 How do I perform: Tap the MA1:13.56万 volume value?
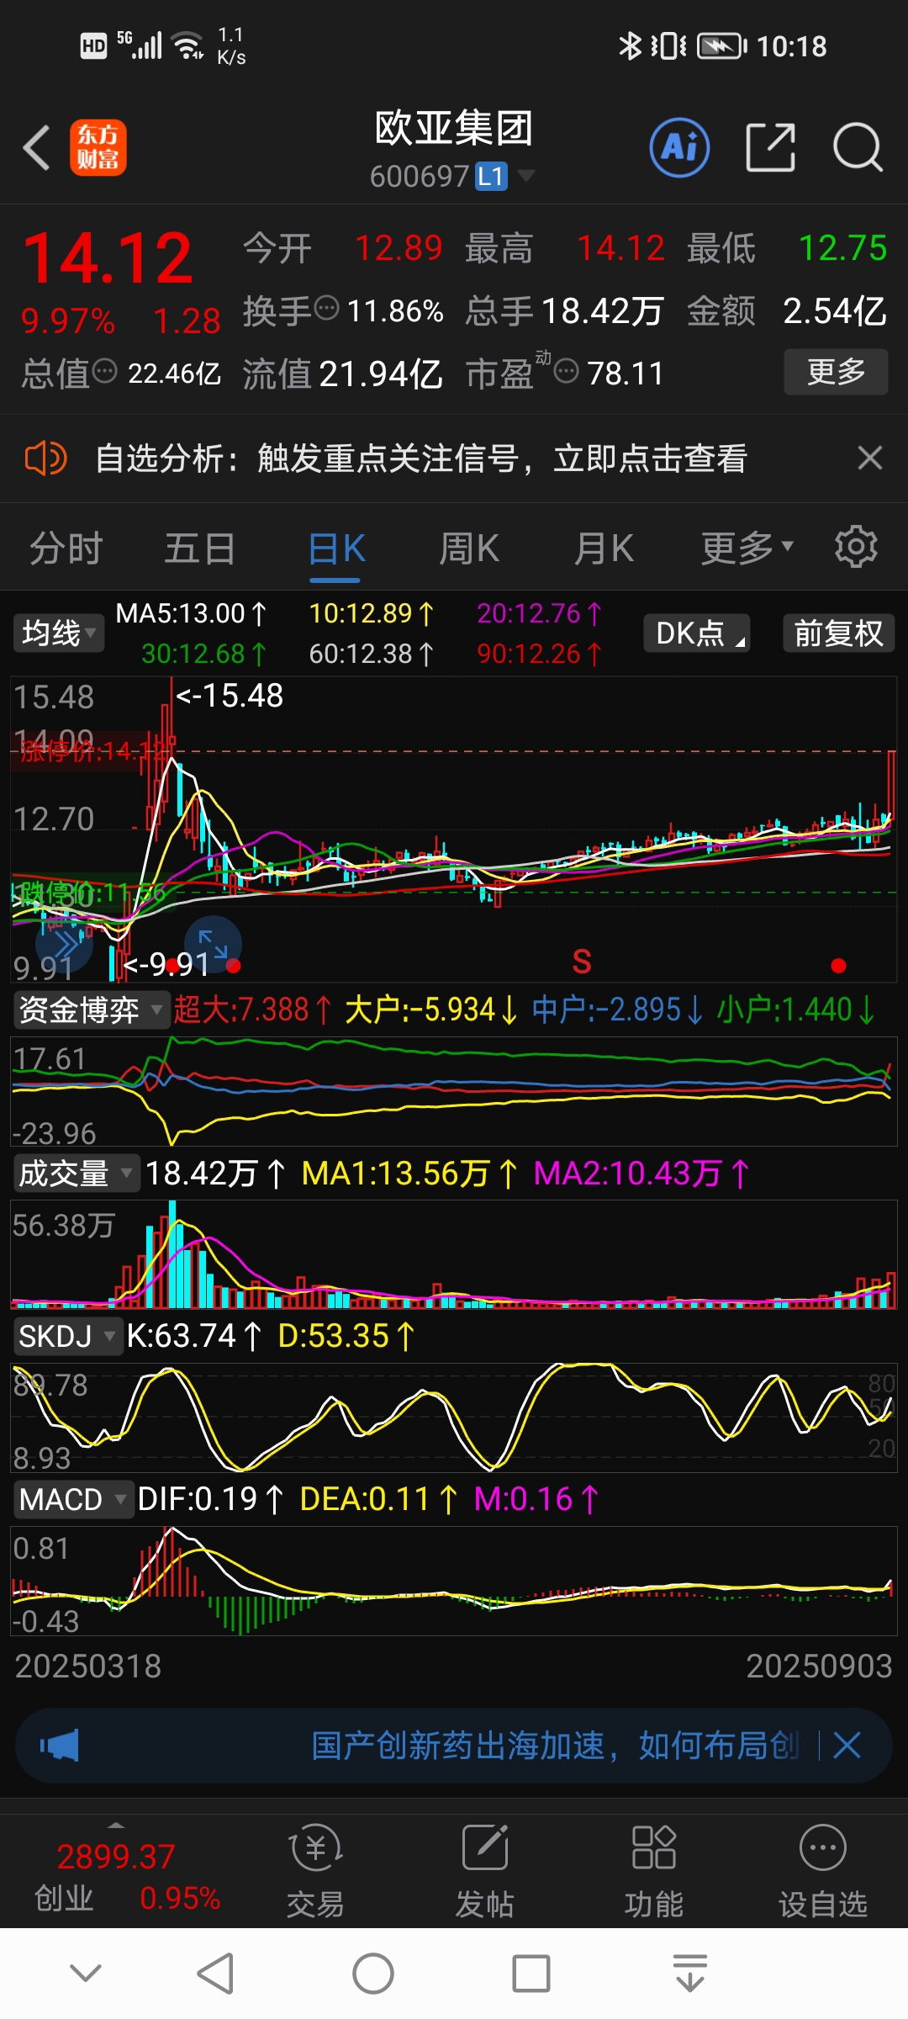(x=409, y=1173)
